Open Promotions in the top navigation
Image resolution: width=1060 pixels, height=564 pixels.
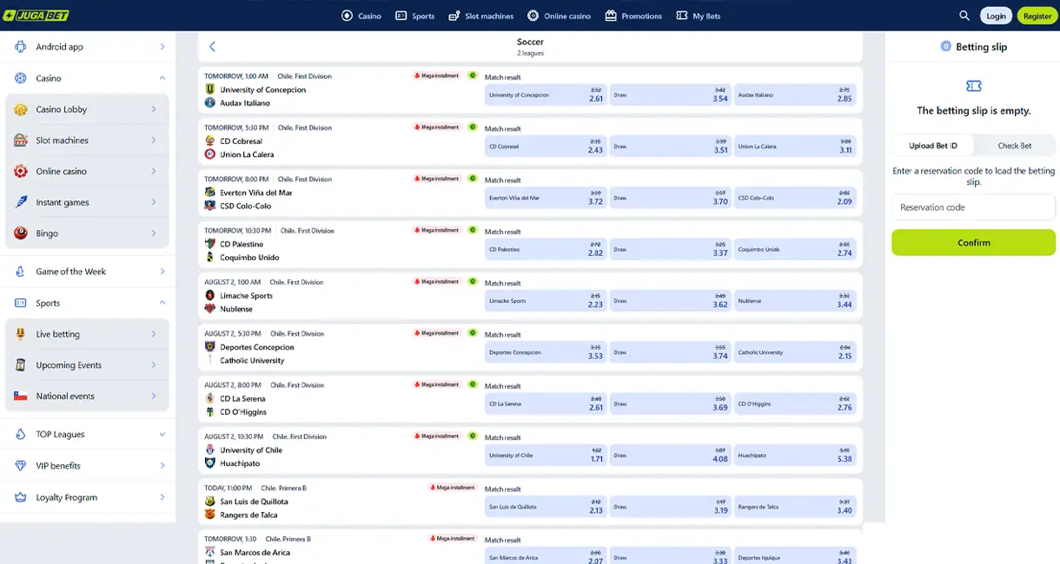tap(633, 16)
